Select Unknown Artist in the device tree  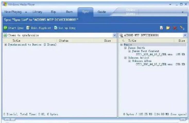point(138,58)
